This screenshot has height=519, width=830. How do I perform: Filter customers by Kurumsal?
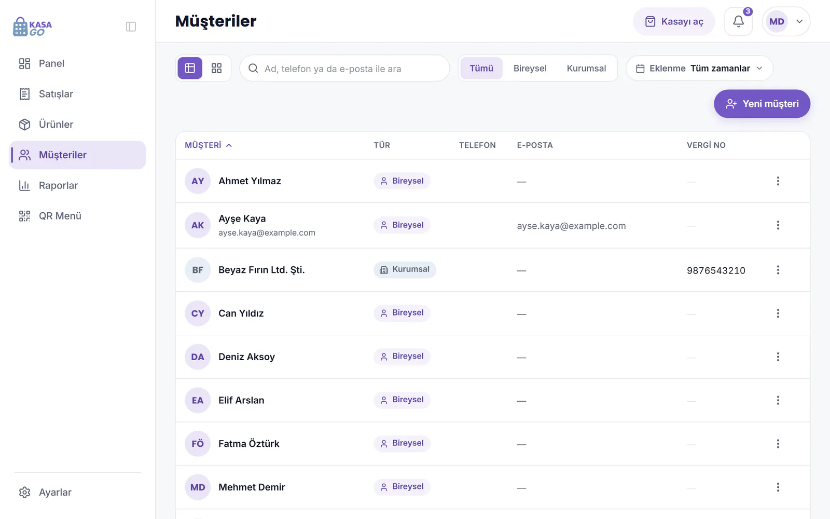pos(586,69)
